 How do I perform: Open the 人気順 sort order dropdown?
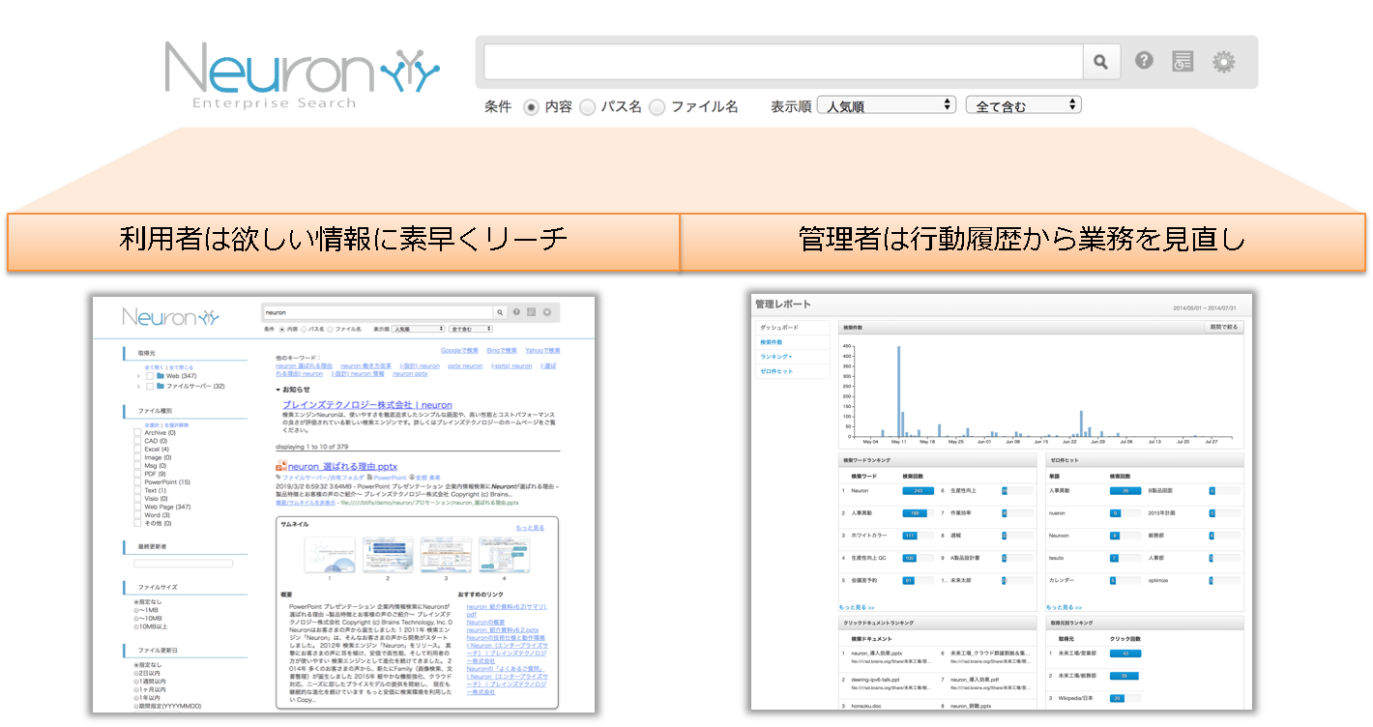click(x=885, y=104)
